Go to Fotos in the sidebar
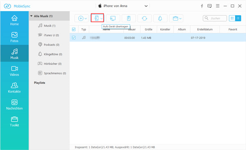Screen dimensions: 246x150 tap(14, 37)
